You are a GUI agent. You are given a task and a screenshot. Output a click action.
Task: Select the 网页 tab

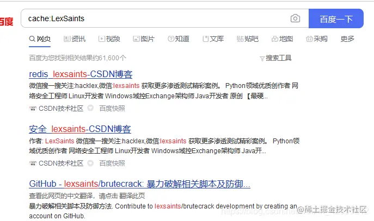[x=40, y=39]
